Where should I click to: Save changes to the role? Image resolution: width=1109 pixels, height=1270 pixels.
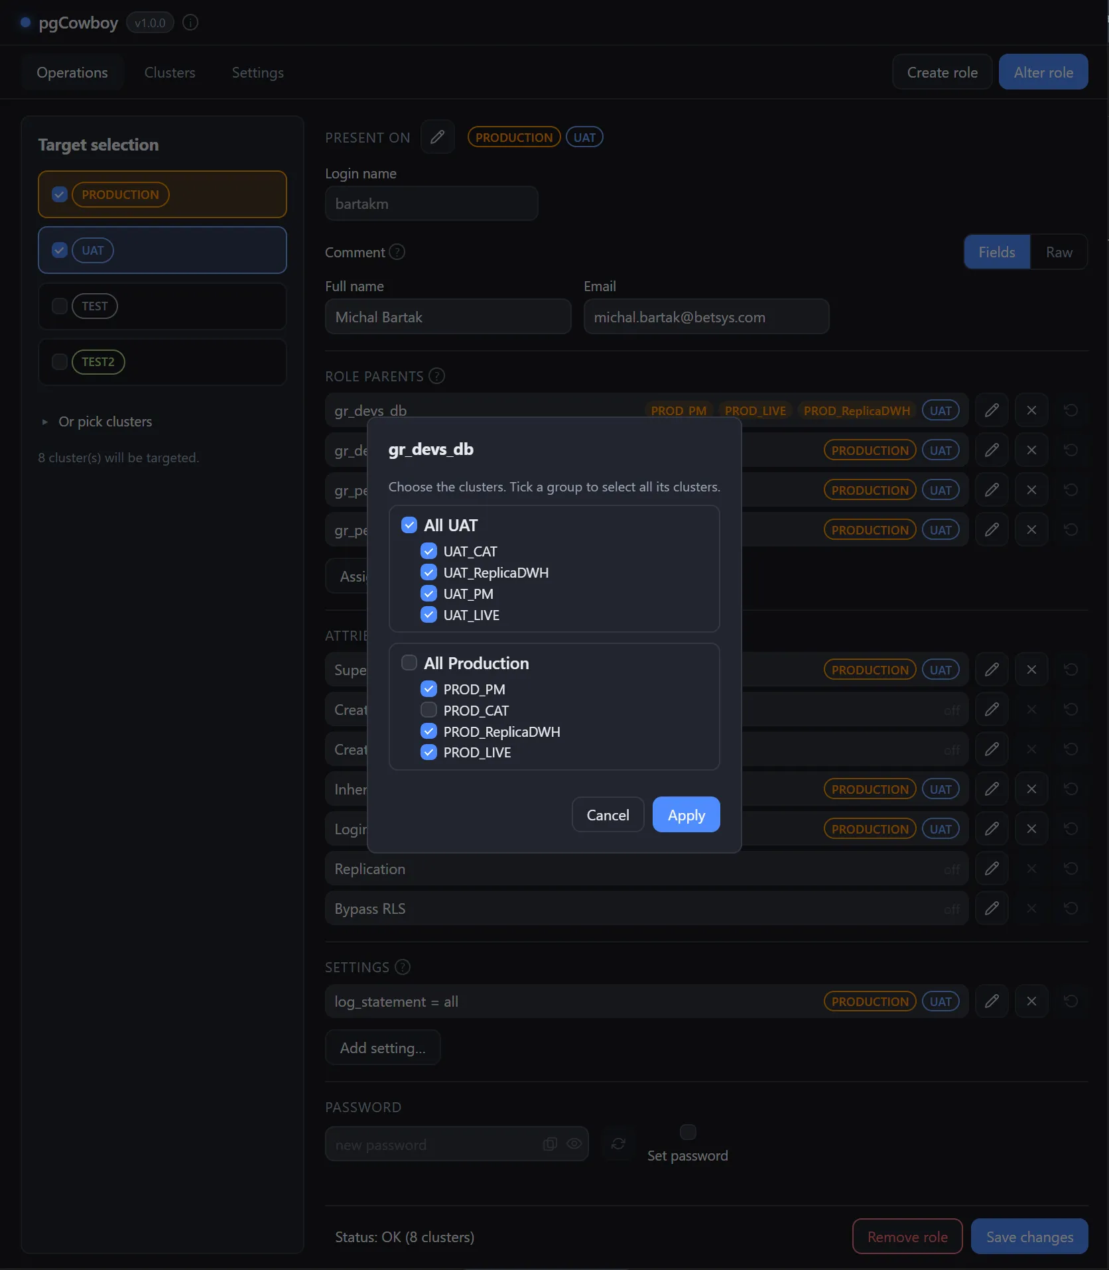[1029, 1237]
